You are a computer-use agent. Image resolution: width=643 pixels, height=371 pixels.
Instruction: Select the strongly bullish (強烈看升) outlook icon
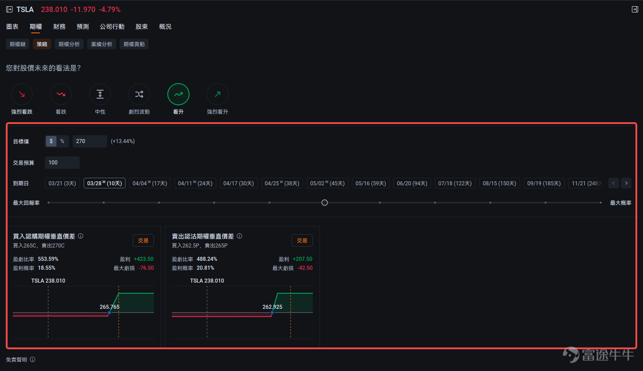click(x=218, y=94)
